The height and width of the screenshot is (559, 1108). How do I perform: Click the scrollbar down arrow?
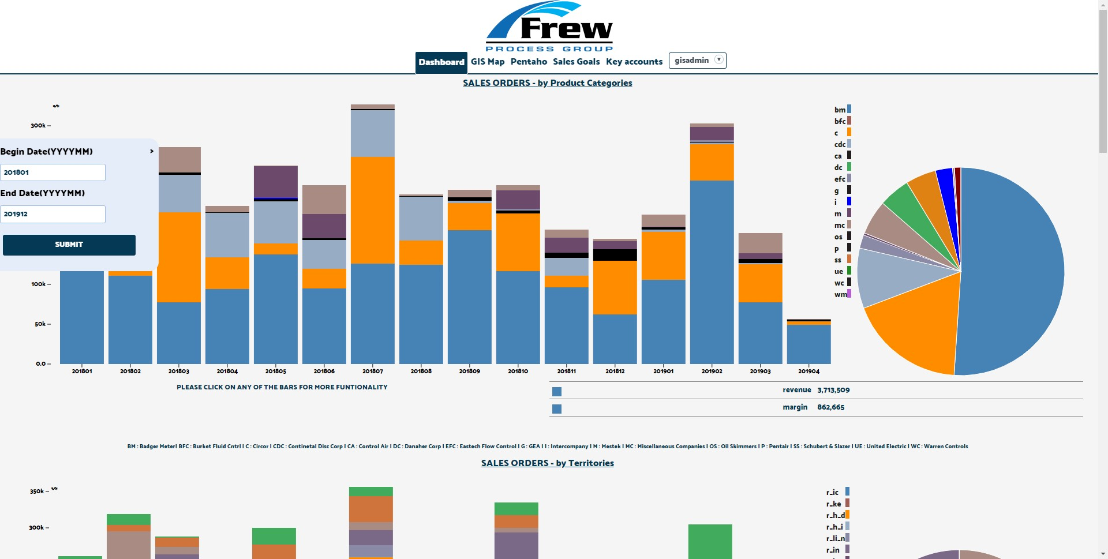pyautogui.click(x=1103, y=554)
